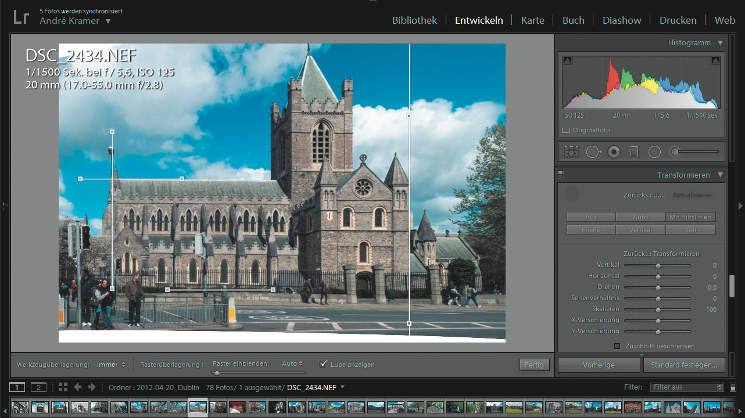Open Werkzeugüberlagerung Immer dropdown

[111, 365]
